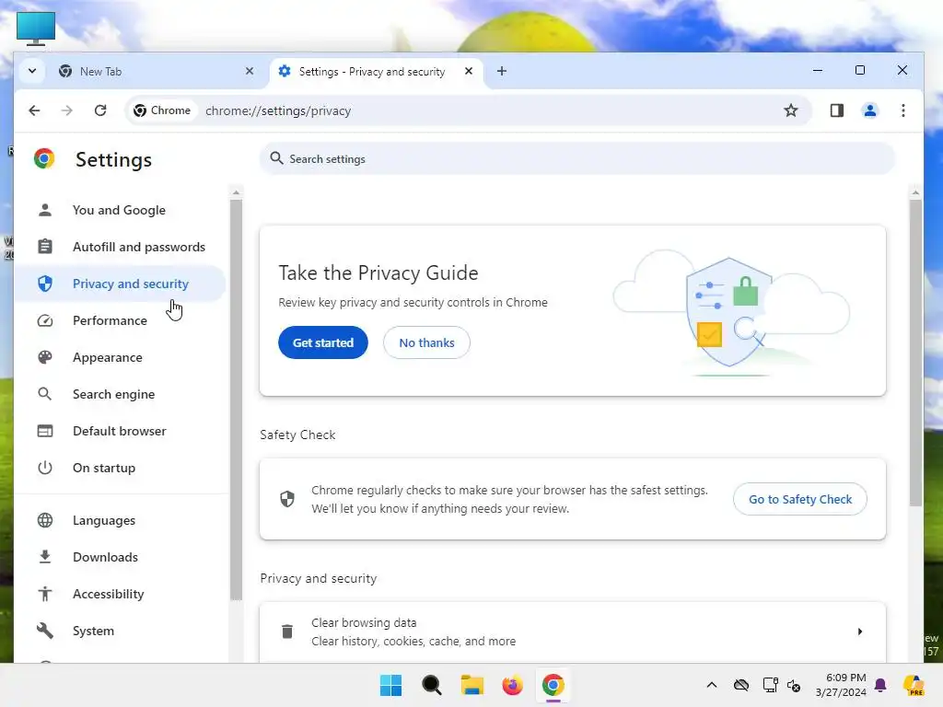Click the person icon beside You and Google
The image size is (943, 707).
45,210
